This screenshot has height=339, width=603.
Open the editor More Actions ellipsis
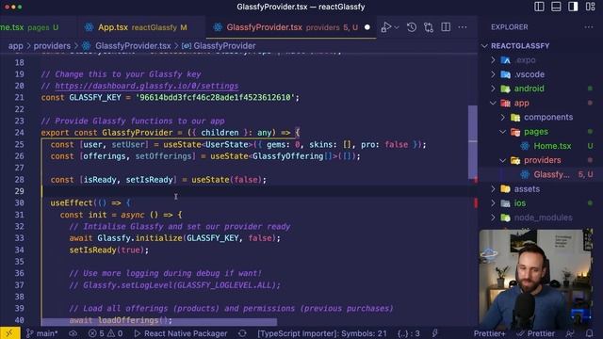pyautogui.click(x=463, y=27)
